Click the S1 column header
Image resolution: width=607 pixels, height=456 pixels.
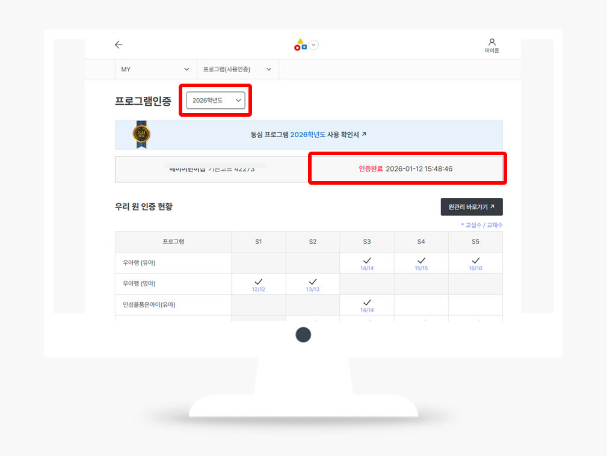[x=259, y=242]
